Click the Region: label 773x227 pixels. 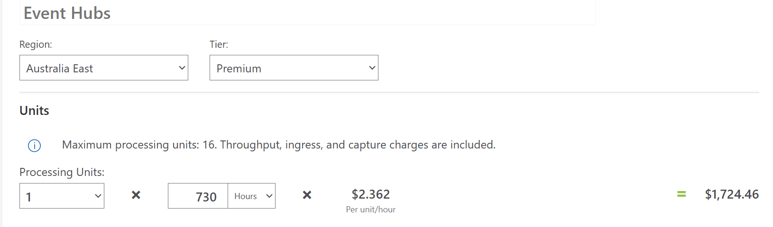pos(36,44)
